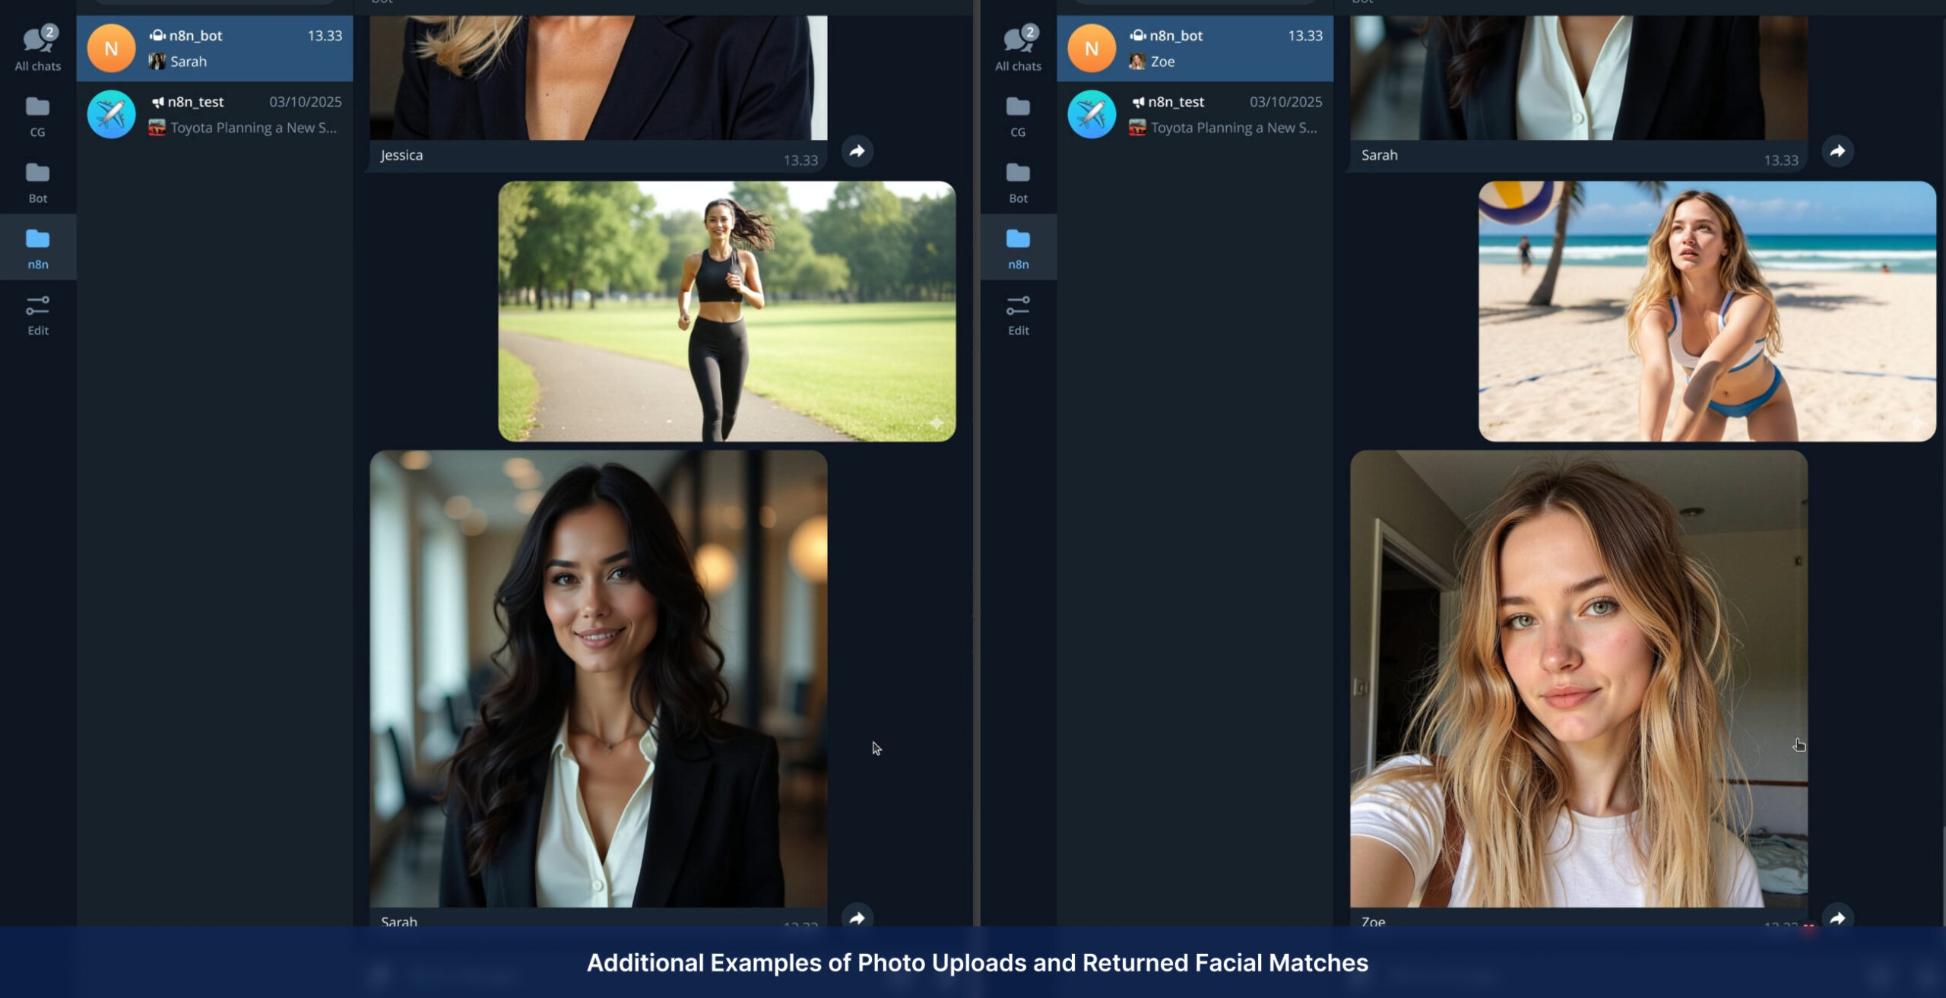Click Edit folders icon in left sidebar
Image resolution: width=1946 pixels, height=998 pixels.
click(x=37, y=314)
